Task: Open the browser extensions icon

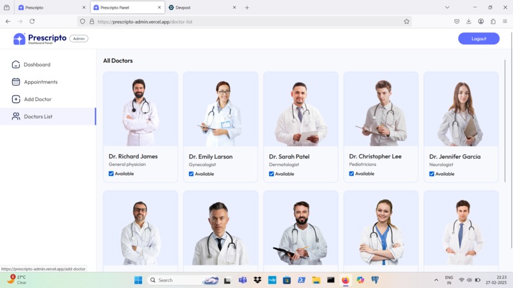Action: (x=493, y=21)
